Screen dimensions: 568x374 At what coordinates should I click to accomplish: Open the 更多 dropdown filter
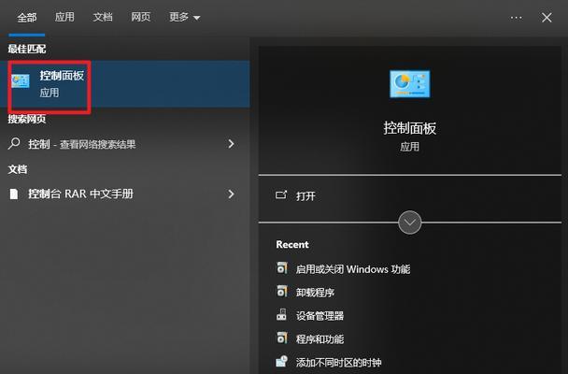click(x=184, y=17)
